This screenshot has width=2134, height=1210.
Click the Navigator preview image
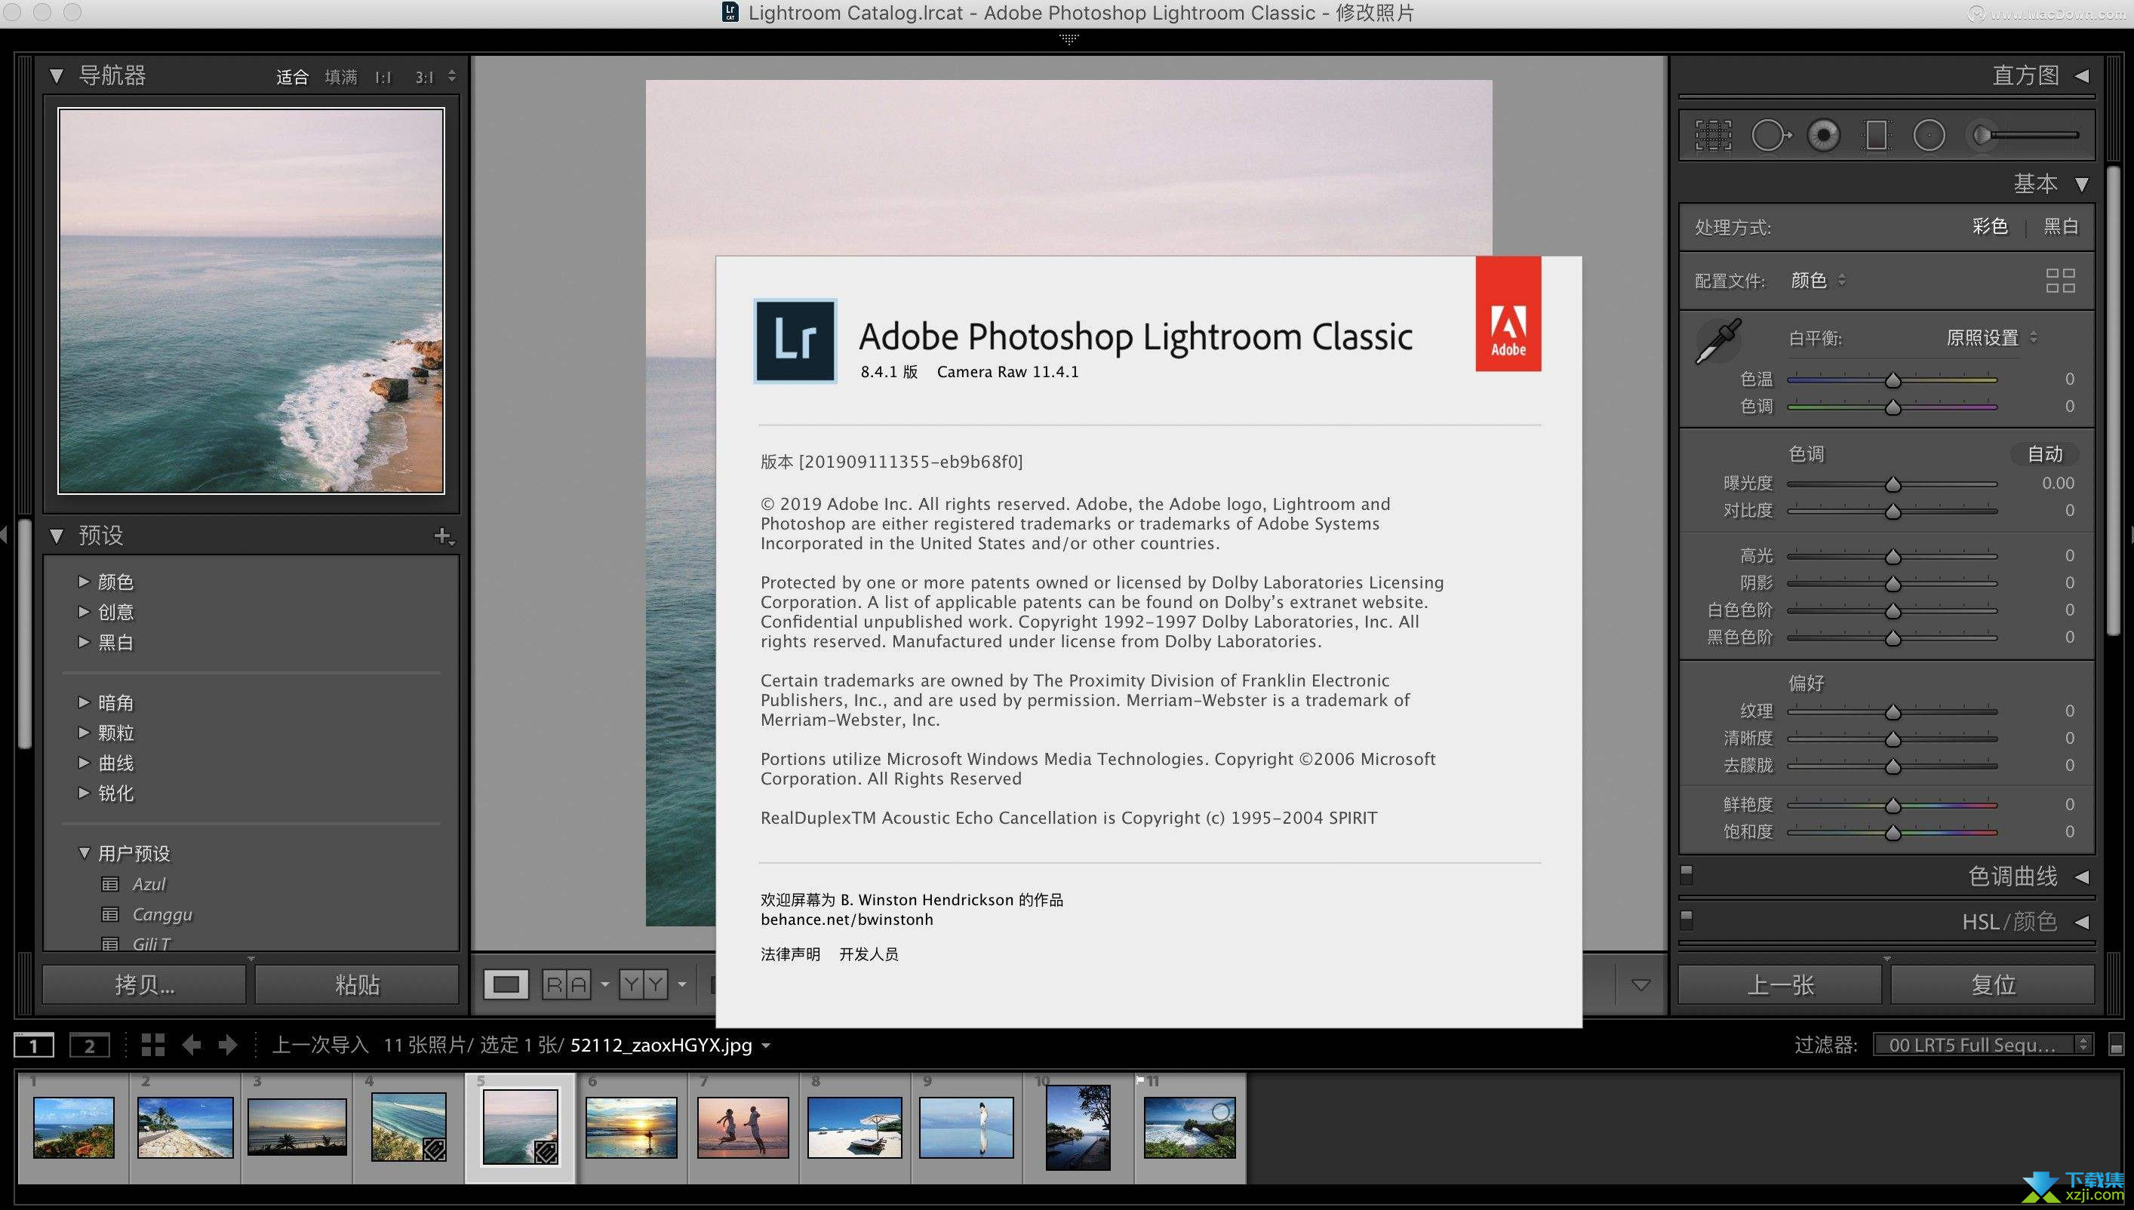point(251,301)
